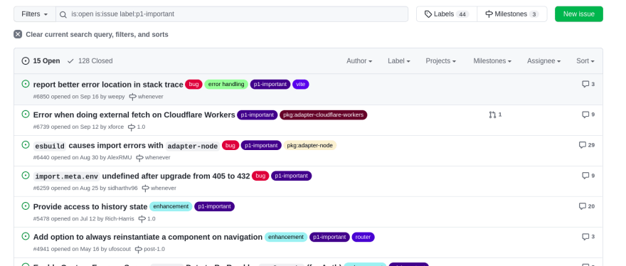Select the 'vite' label
The width and height of the screenshot is (626, 266).
pyautogui.click(x=301, y=84)
